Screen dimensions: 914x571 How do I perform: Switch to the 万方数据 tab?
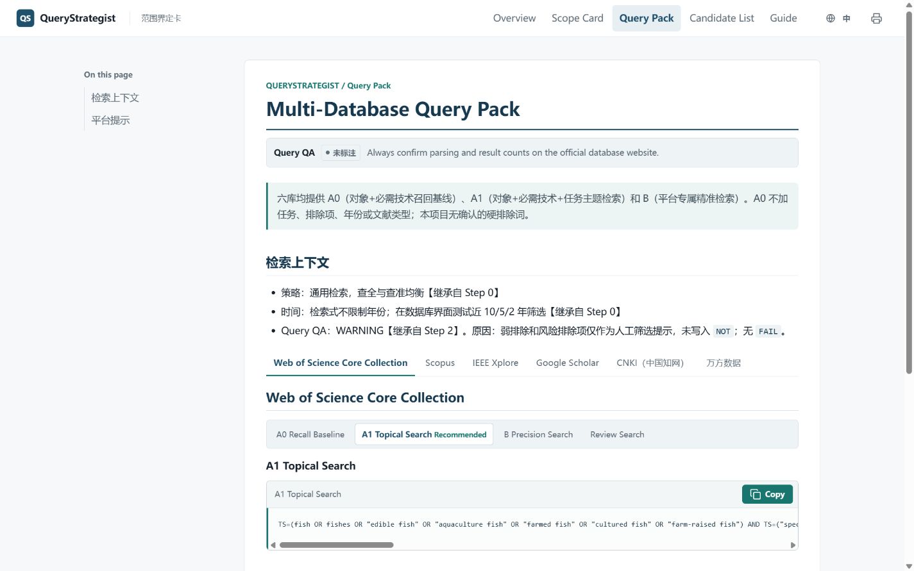[x=724, y=363]
